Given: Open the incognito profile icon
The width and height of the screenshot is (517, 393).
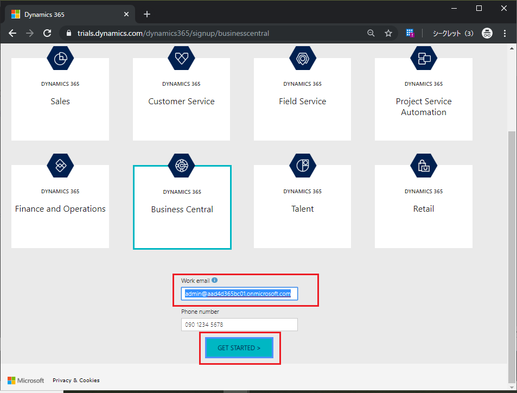Looking at the screenshot, I should pyautogui.click(x=487, y=33).
